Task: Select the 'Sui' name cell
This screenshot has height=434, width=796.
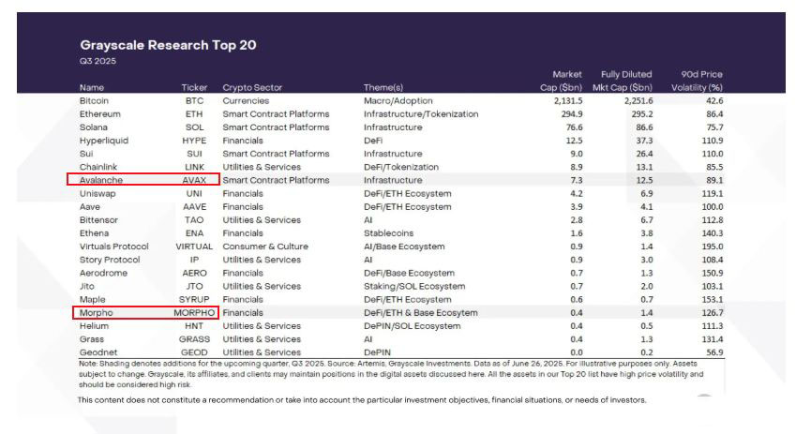Action: [x=86, y=154]
